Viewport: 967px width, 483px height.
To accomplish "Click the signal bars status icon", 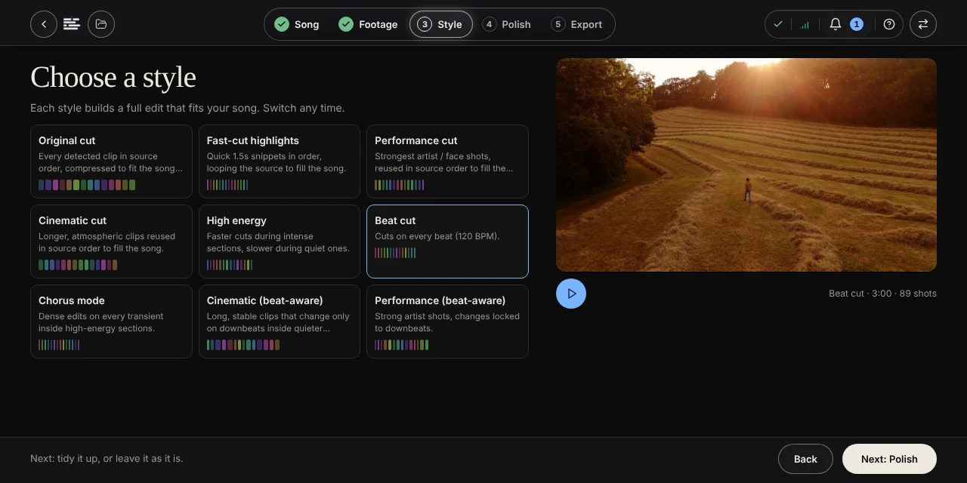I will click(x=805, y=24).
